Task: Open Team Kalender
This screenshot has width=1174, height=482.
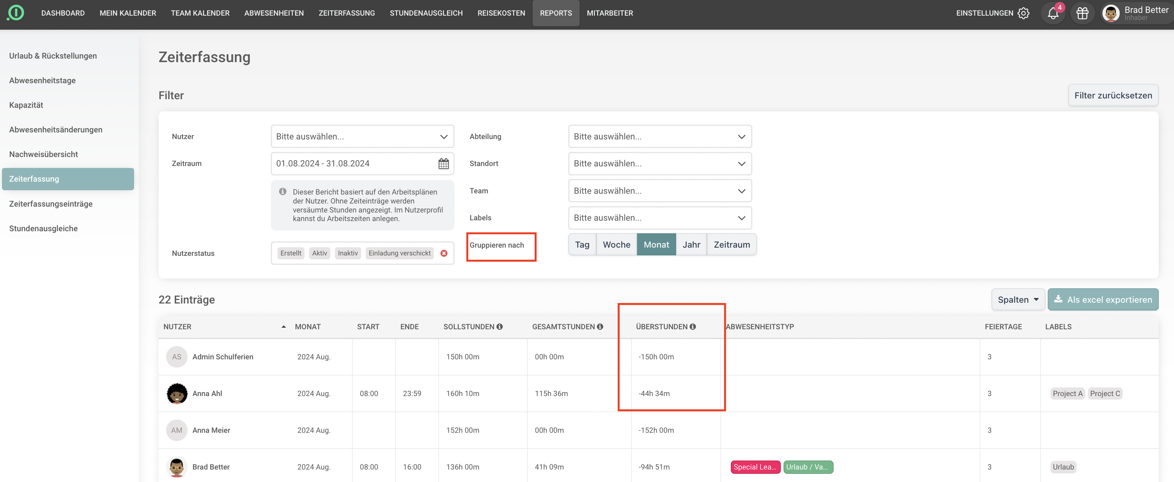Action: tap(200, 13)
